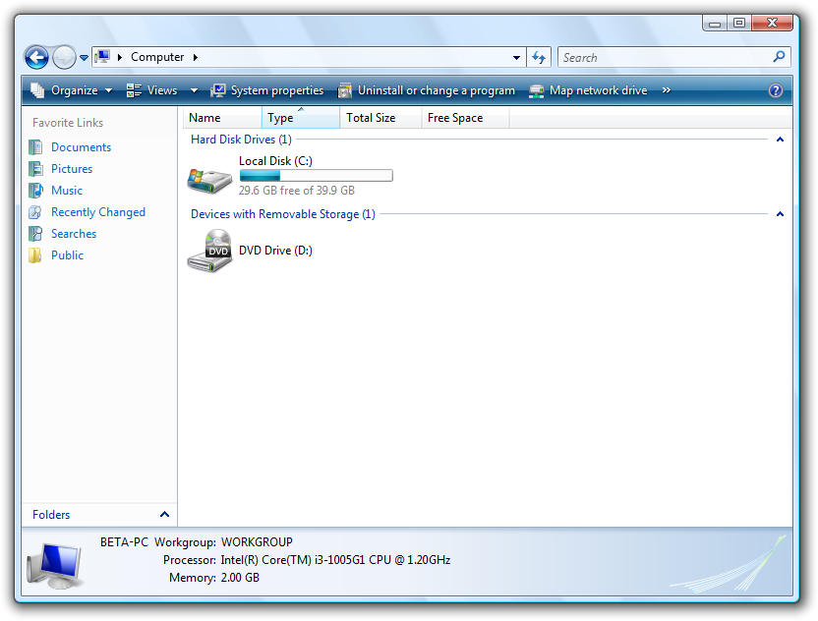Open the Public folder link
This screenshot has width=818, height=621.
point(67,255)
